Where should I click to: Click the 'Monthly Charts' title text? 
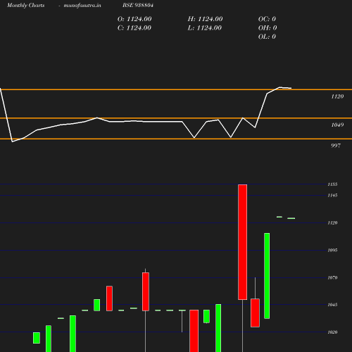(25, 5)
